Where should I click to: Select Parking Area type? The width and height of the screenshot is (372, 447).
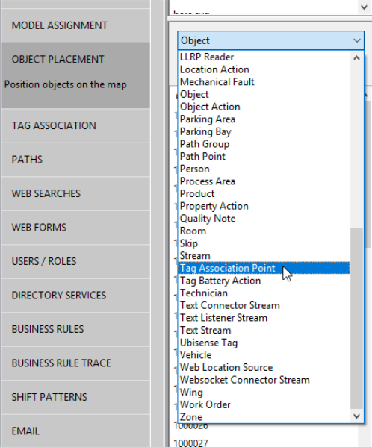264,119
